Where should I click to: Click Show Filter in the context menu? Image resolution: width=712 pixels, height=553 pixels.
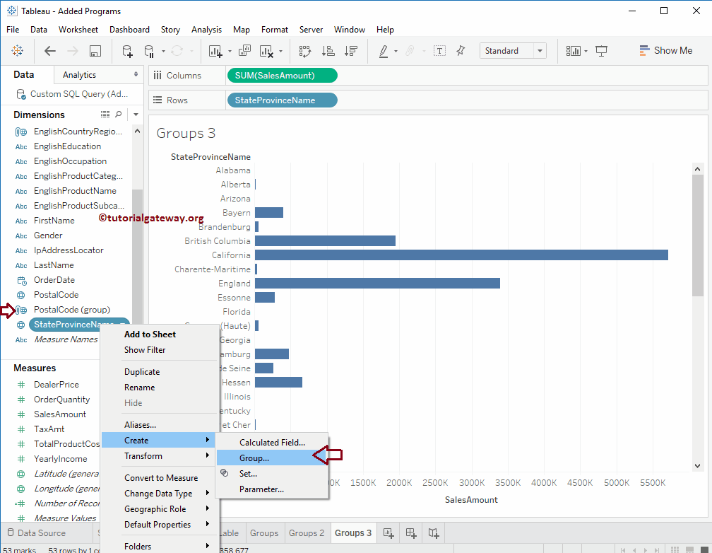click(x=145, y=349)
